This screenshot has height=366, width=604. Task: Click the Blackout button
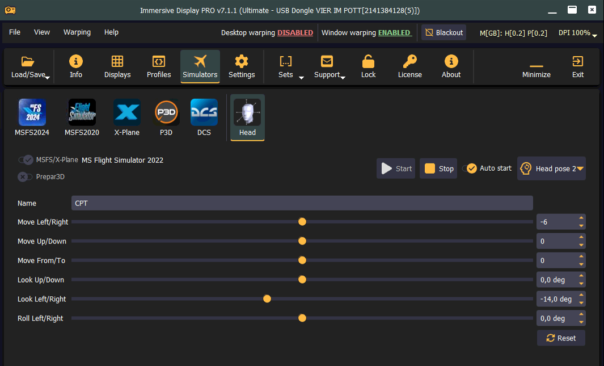[444, 32]
